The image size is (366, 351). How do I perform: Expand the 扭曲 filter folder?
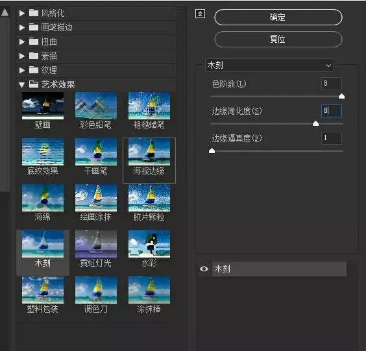[x=22, y=42]
